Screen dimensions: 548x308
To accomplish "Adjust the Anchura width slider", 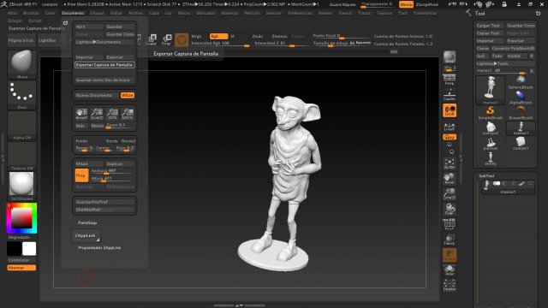I will 112,171.
